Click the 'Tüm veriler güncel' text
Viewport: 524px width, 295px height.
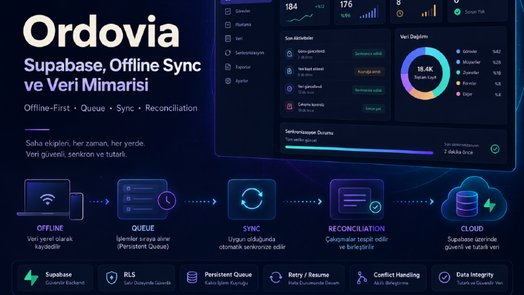[x=301, y=140]
